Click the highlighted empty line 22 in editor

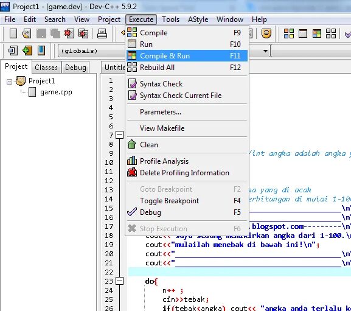[x=240, y=272]
